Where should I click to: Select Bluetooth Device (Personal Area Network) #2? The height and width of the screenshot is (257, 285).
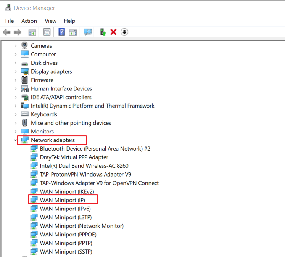pyautogui.click(x=95, y=149)
